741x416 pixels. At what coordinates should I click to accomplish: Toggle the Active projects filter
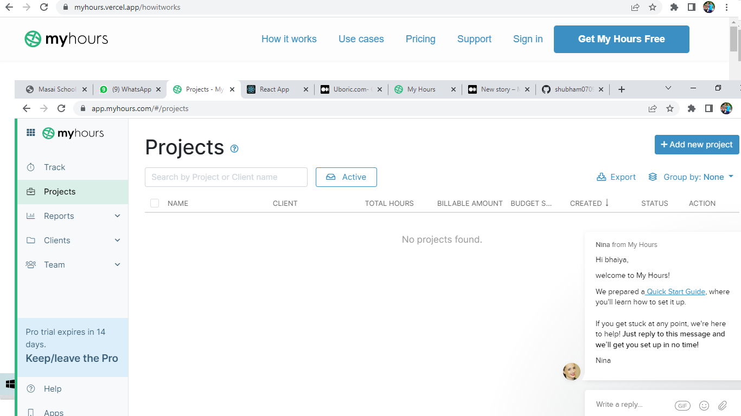pos(346,177)
